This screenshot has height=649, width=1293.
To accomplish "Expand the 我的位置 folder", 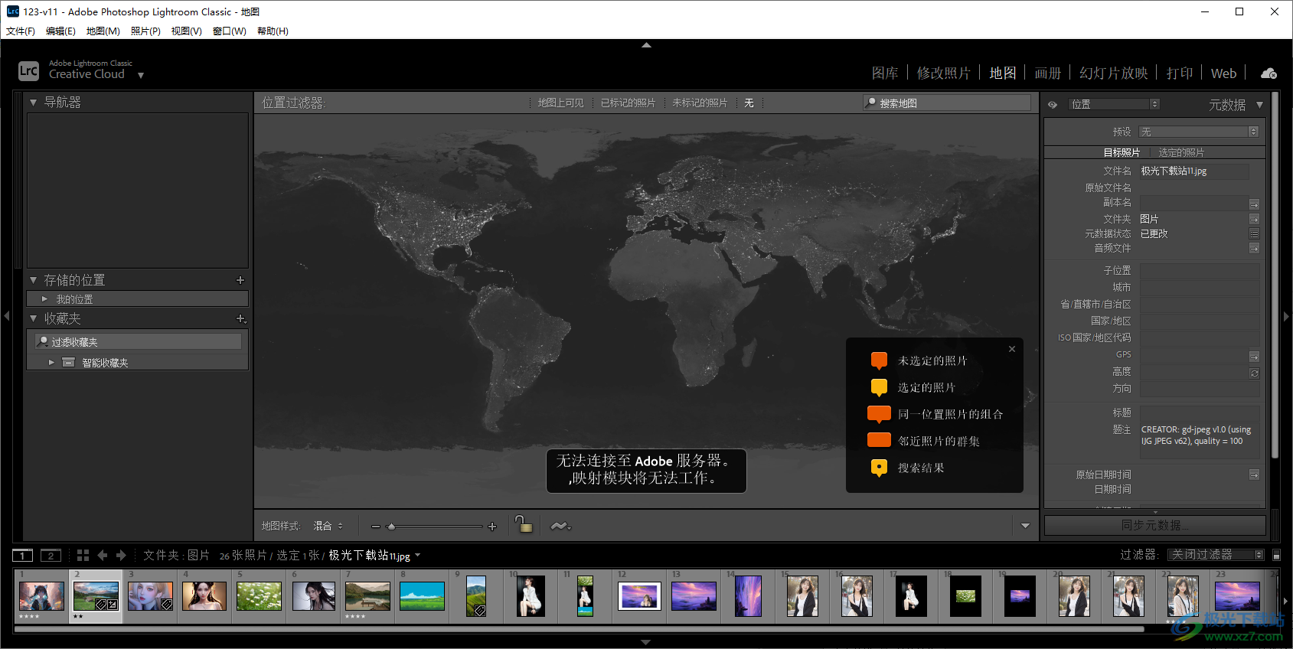I will tap(44, 299).
